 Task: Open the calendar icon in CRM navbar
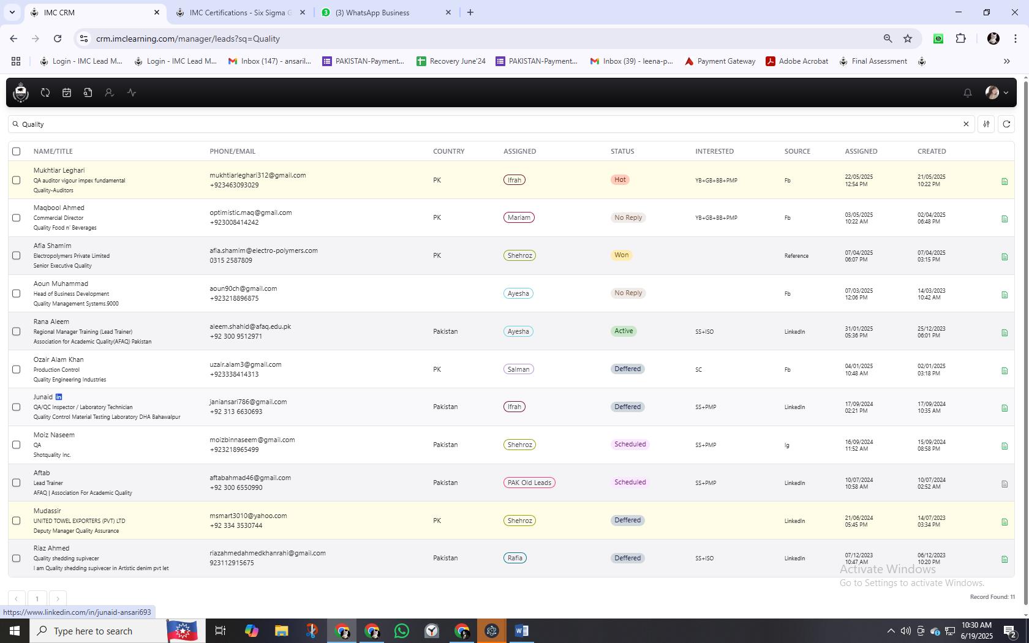pos(67,92)
